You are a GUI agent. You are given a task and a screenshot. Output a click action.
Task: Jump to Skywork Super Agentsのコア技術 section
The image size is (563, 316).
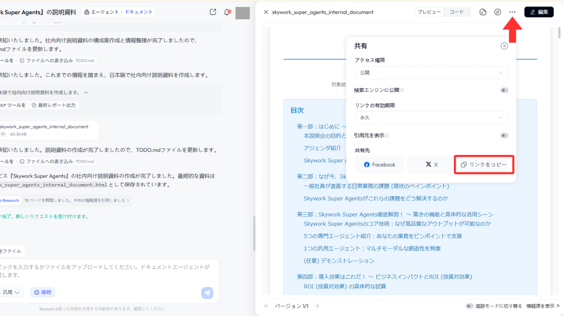[x=397, y=224]
